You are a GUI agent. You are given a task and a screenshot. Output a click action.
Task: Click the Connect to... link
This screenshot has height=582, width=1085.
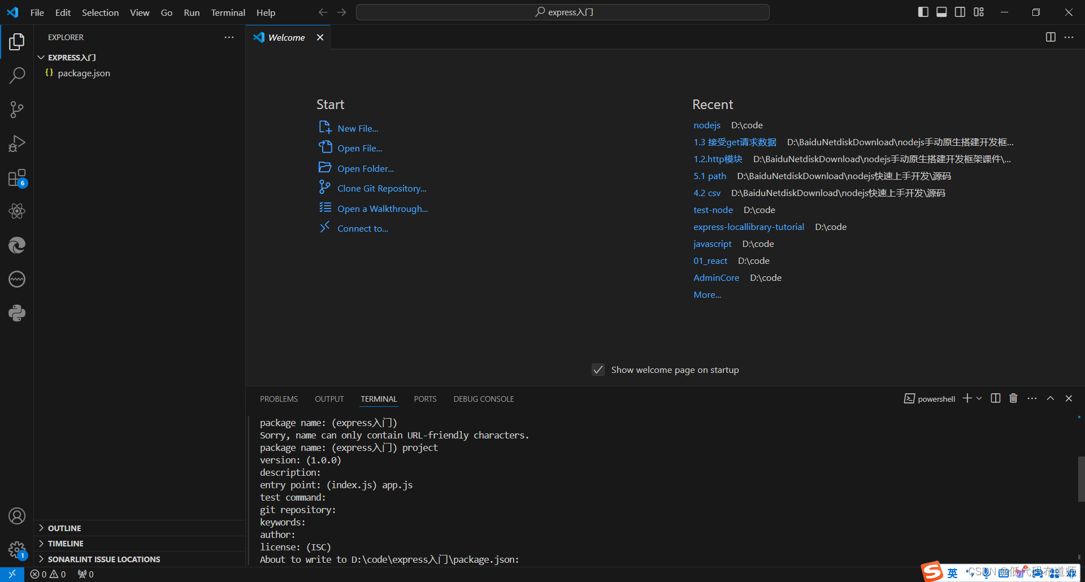point(363,229)
